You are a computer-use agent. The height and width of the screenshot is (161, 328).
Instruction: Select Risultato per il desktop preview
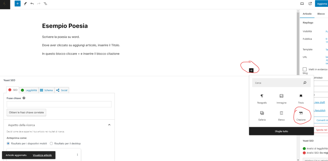tap(52, 143)
